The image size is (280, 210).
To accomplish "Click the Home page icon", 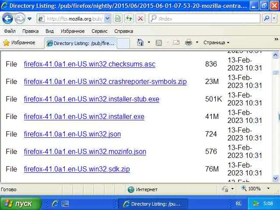I will coord(140,43).
